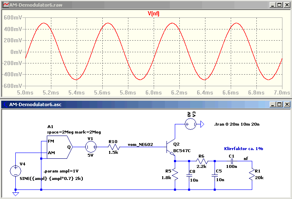292x199 pixels.
Task: Click the ground symbol below V4
Action: [16, 194]
